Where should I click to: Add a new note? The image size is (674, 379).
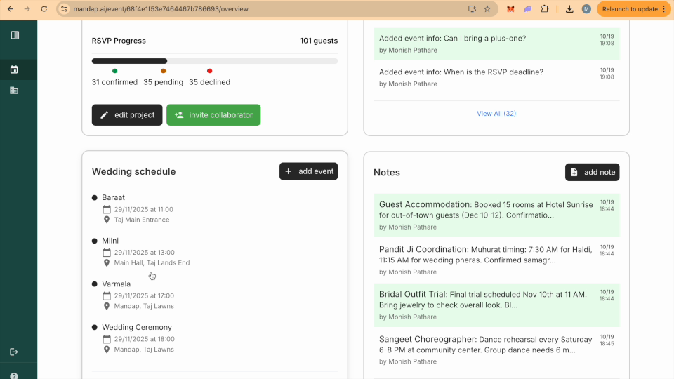[593, 172]
